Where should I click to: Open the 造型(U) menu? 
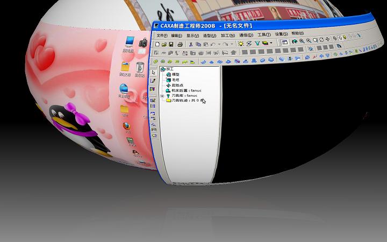click(210, 35)
